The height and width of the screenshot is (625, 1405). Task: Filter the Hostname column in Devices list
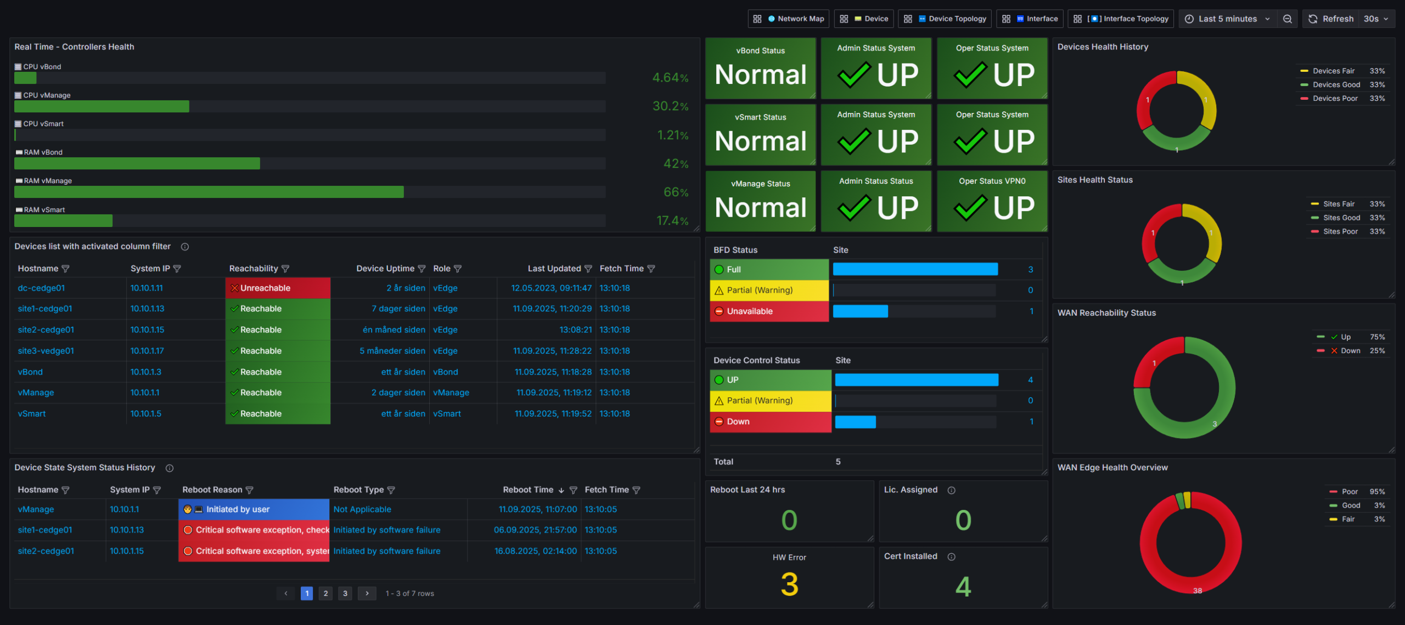65,269
